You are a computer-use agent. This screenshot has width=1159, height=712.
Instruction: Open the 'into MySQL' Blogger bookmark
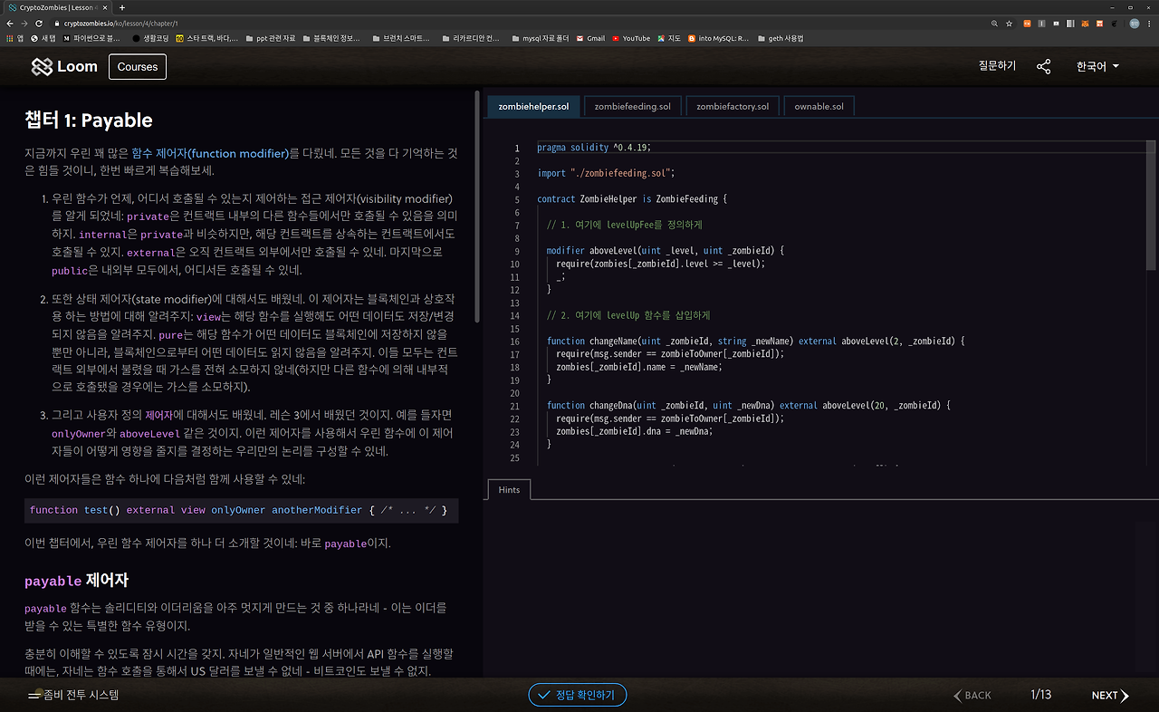click(x=719, y=39)
